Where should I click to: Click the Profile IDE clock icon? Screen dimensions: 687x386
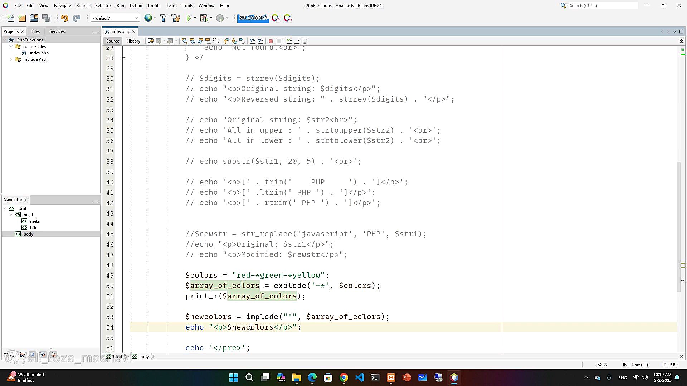[276, 18]
